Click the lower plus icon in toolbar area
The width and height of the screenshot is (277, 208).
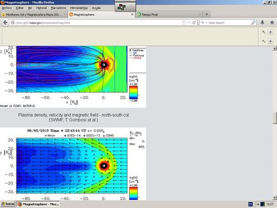(270, 41)
